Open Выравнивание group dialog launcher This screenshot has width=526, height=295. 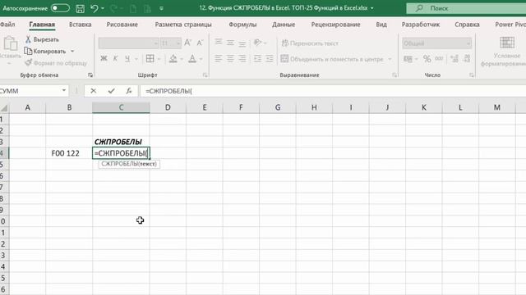[x=394, y=75]
